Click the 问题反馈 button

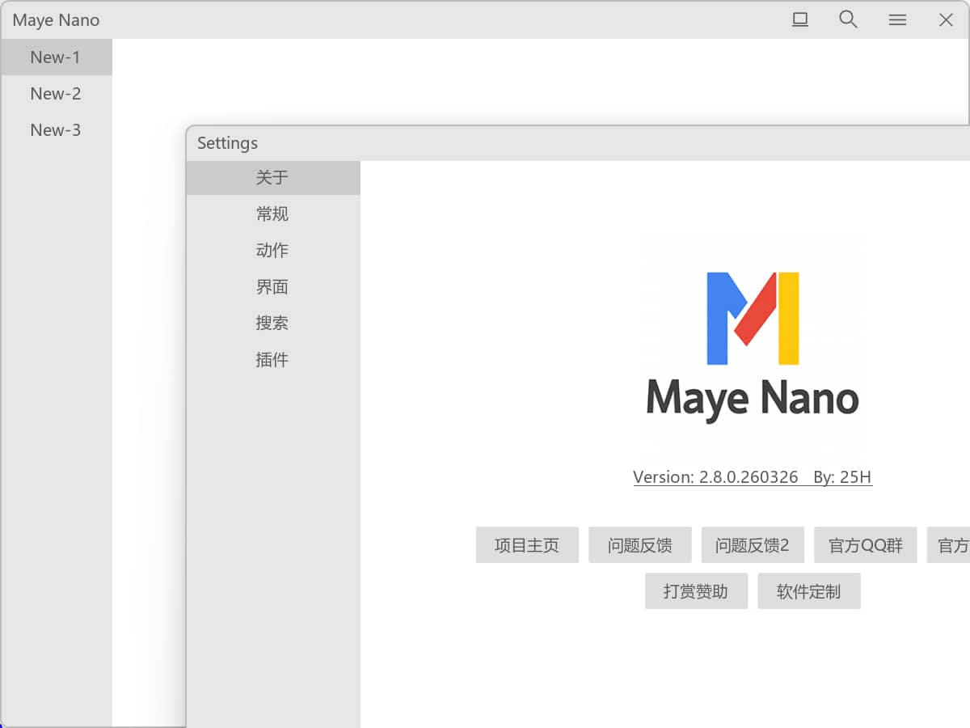(x=640, y=545)
